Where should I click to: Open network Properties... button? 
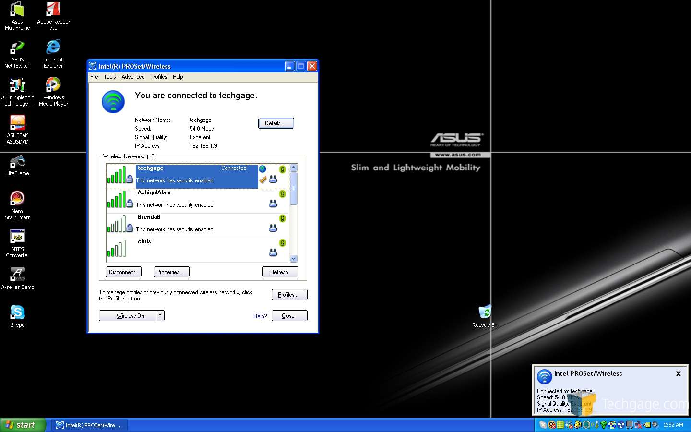171,272
